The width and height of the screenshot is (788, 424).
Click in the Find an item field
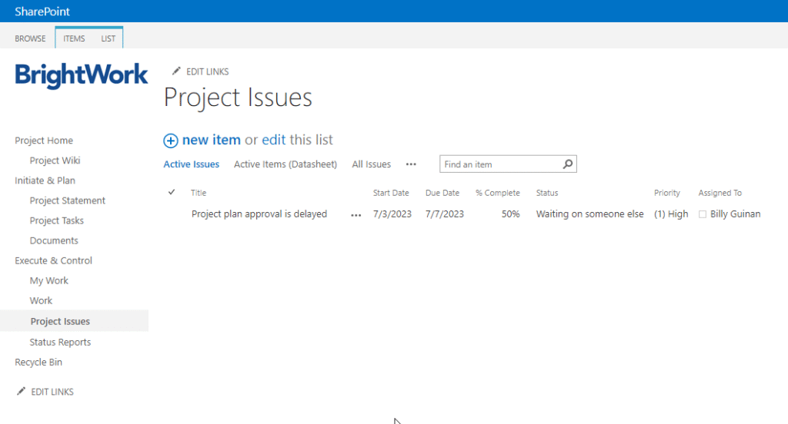[x=500, y=164]
